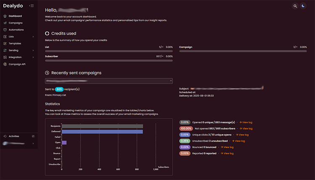Open Activities in sidebar
Image resolution: width=315 pixels, height=180 pixels.
[x=14, y=136]
